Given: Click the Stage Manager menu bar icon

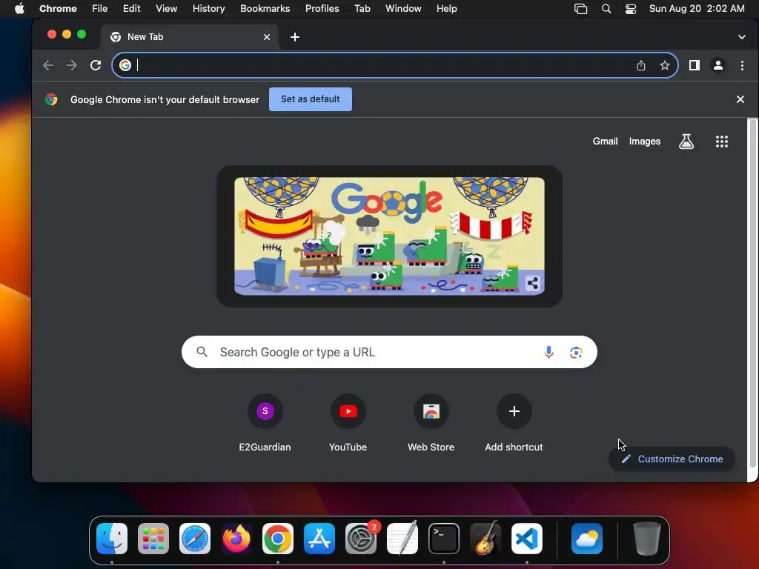Looking at the screenshot, I should [x=580, y=9].
